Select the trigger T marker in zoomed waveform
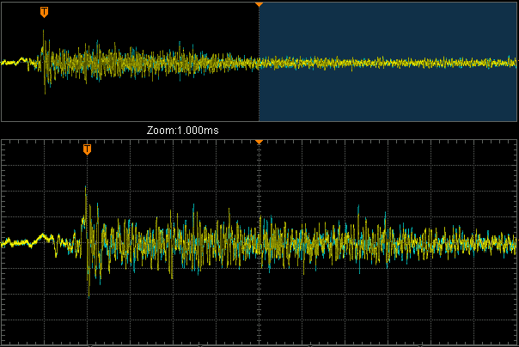 pos(87,149)
